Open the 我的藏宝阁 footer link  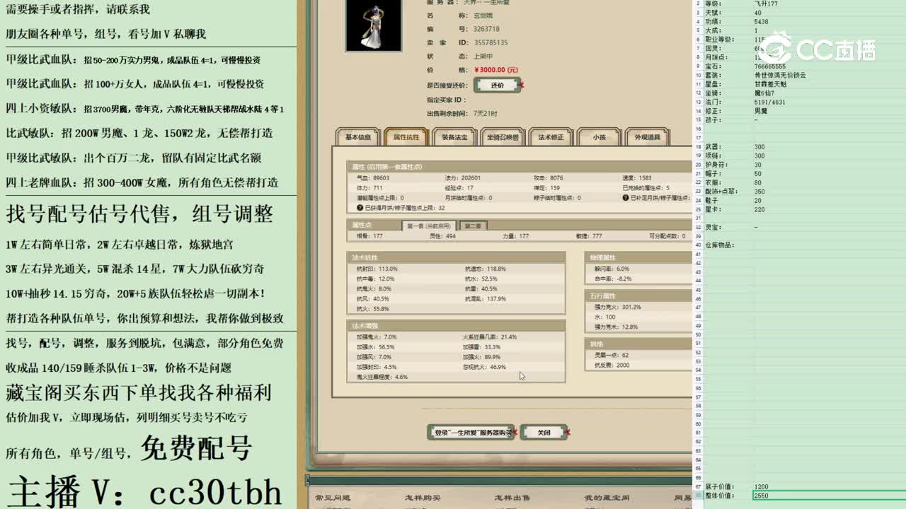click(x=607, y=498)
